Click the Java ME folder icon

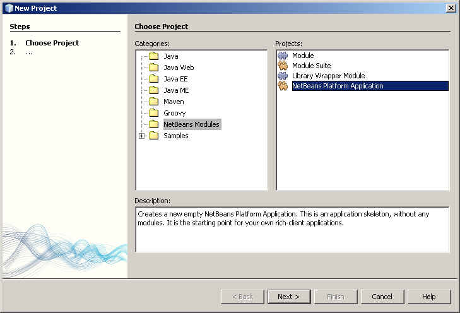(154, 90)
